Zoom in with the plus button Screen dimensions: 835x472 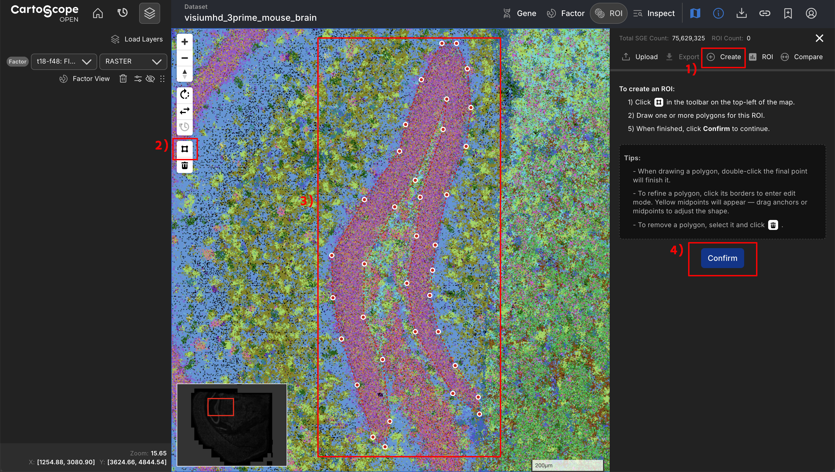[x=184, y=42]
